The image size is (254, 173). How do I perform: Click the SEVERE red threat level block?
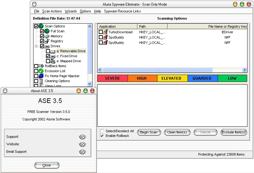(112, 78)
